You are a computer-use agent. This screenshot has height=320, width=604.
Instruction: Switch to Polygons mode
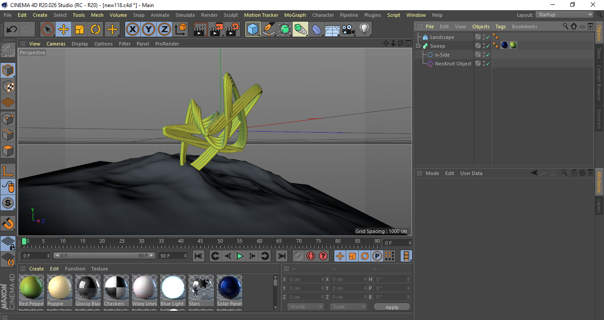pos(8,151)
